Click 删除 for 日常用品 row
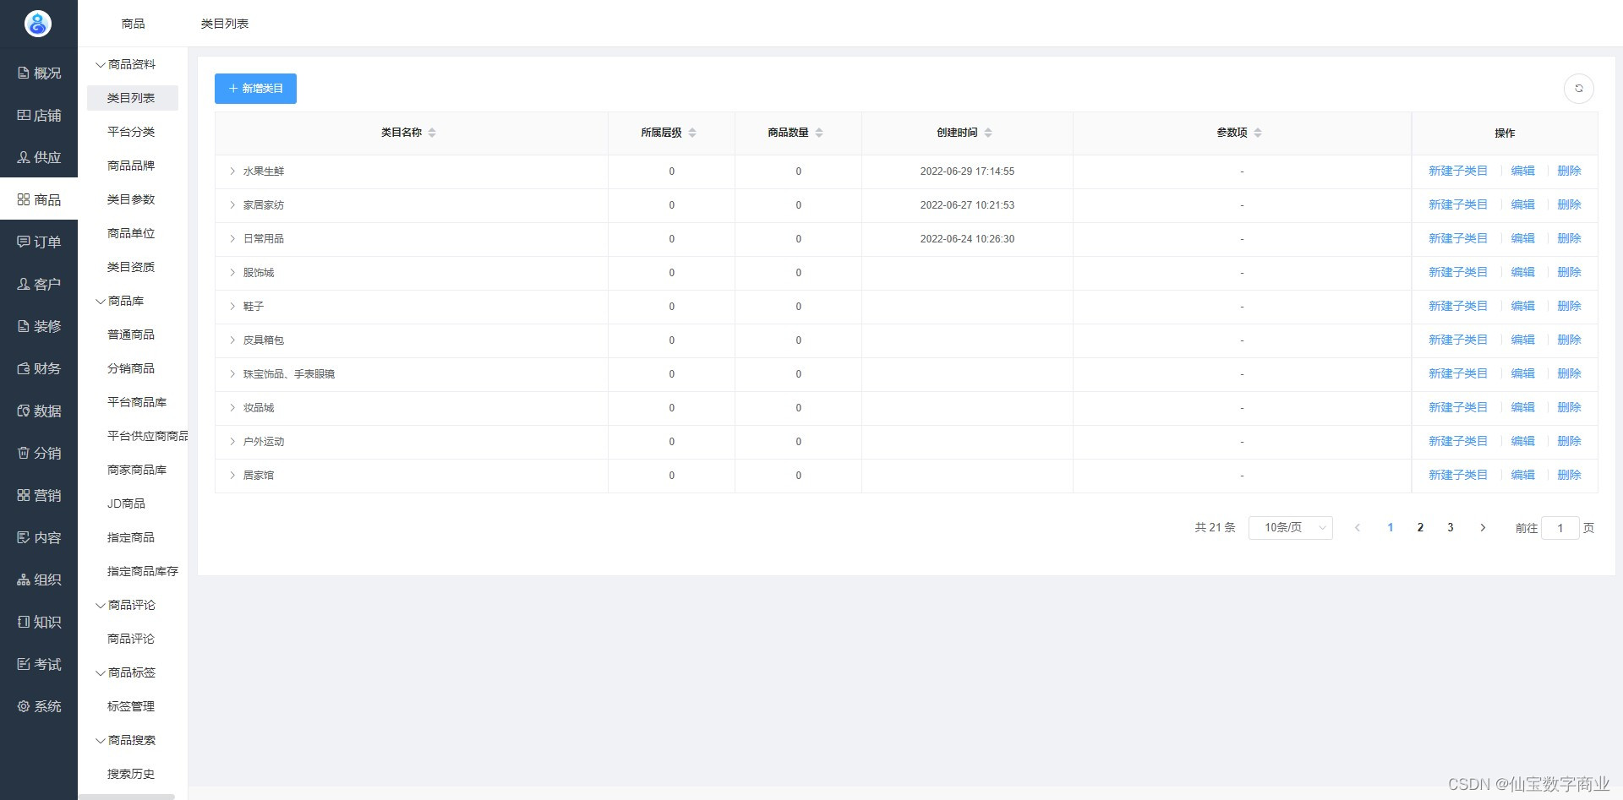The image size is (1623, 800). [x=1570, y=239]
